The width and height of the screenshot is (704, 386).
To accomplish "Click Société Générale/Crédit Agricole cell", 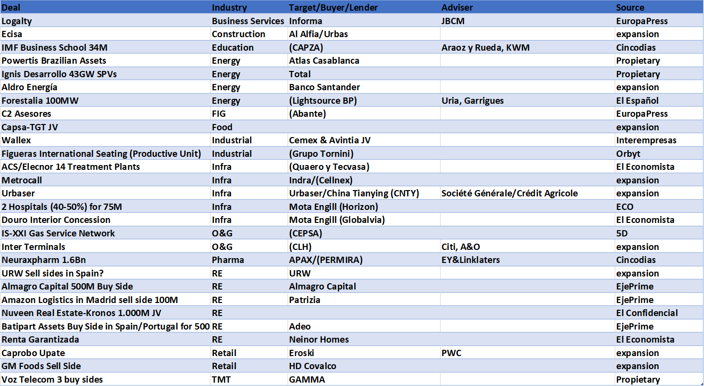I will click(x=527, y=193).
